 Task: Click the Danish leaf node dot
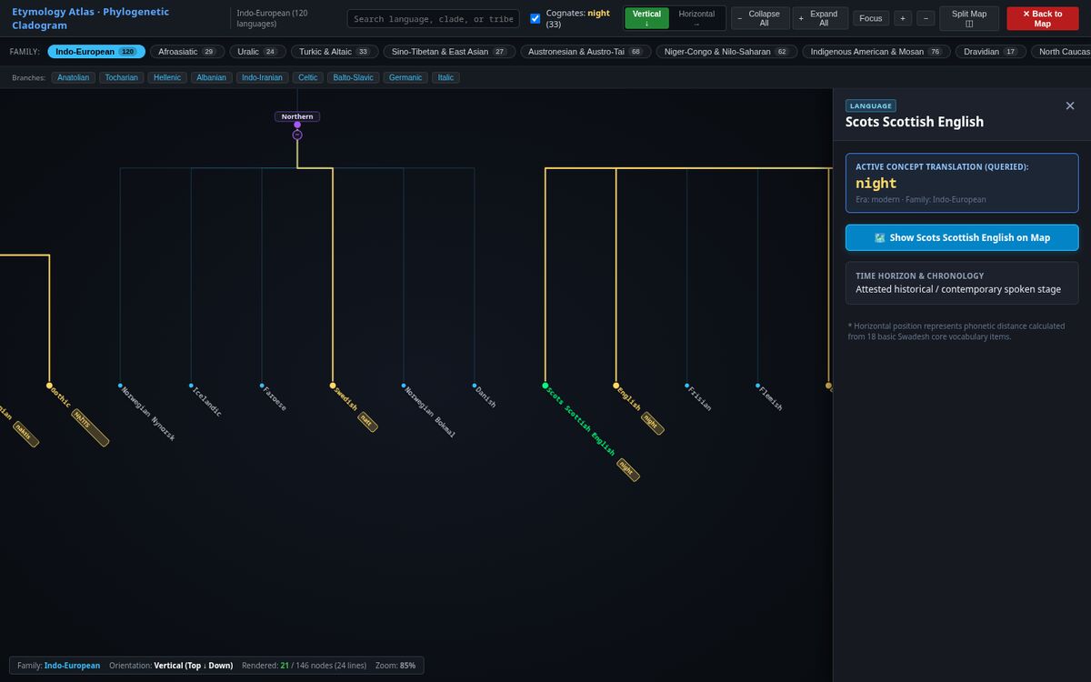tap(475, 386)
